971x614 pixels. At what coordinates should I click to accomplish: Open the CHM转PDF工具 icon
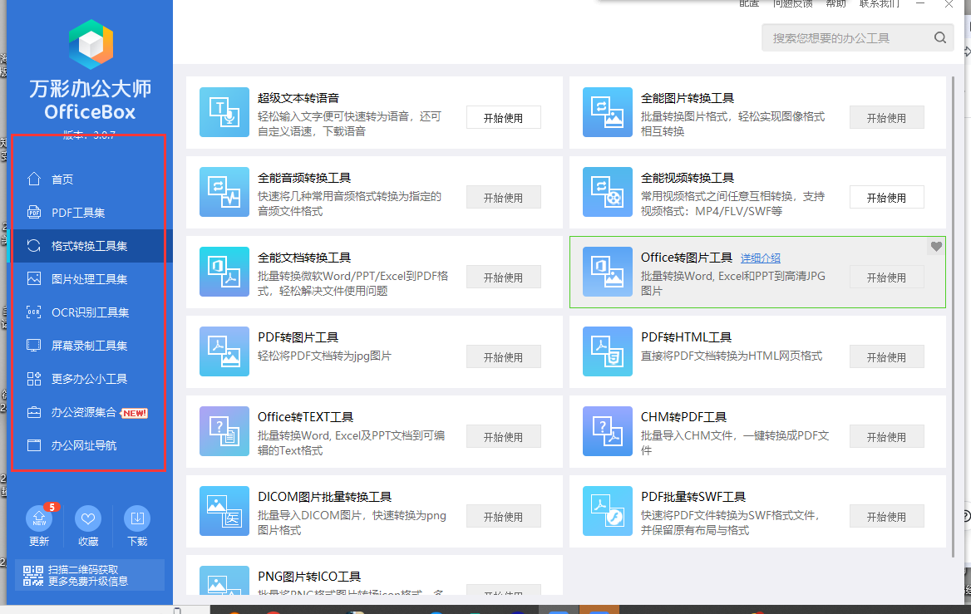pos(608,431)
